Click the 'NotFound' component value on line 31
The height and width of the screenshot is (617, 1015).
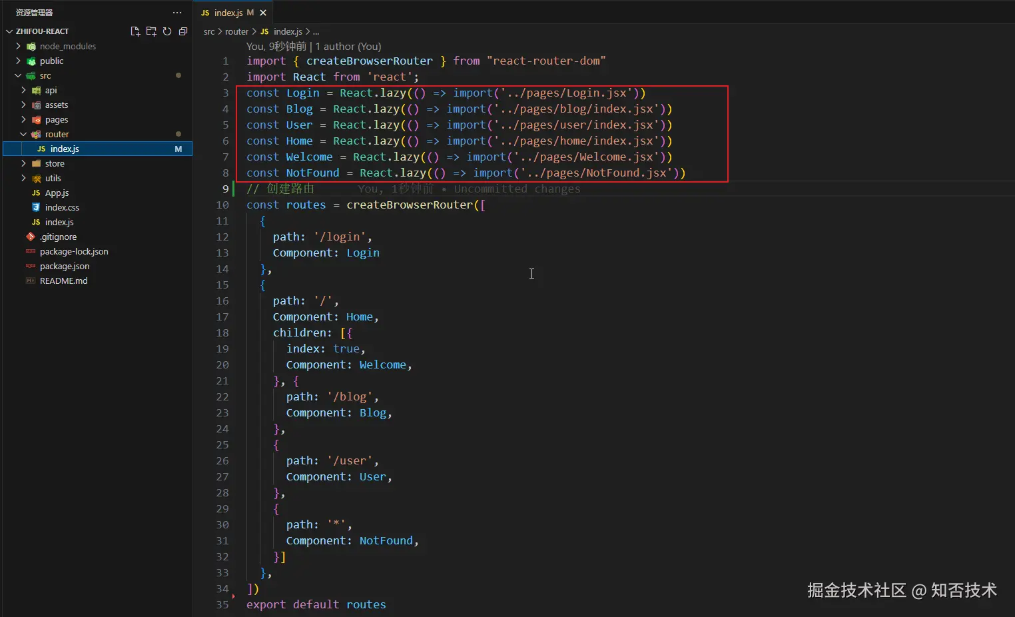tap(386, 540)
